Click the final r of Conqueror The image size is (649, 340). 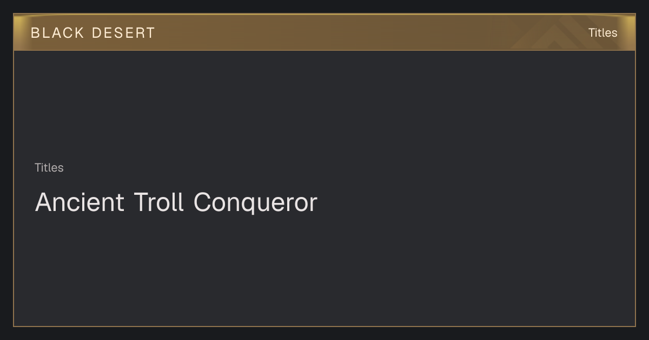(313, 205)
